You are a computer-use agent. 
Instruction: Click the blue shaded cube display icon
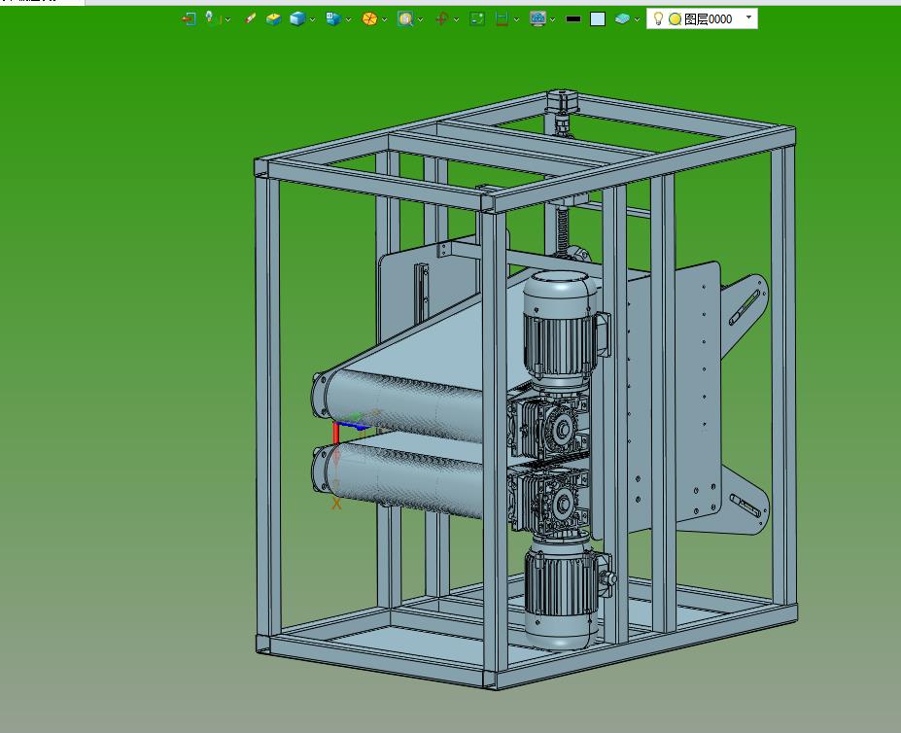(x=297, y=19)
